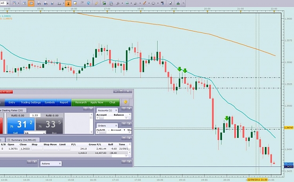Select the Dealing Rates (20) tab
This screenshot has height=182, width=294.
(x=13, y=111)
